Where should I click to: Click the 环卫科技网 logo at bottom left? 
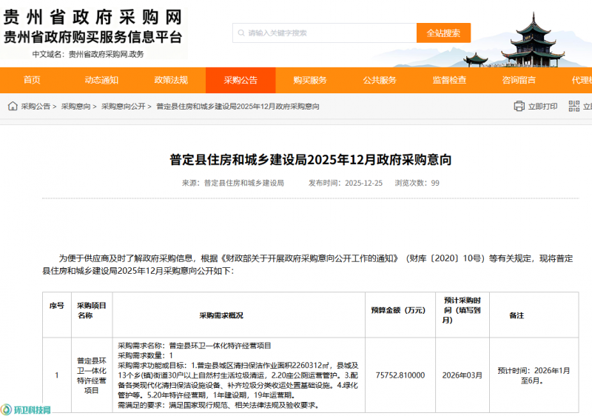point(27,409)
